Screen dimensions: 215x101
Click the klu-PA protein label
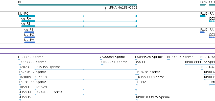(29, 40)
